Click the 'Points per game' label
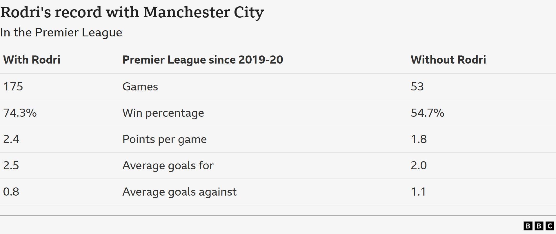The height and width of the screenshot is (234, 556). click(x=165, y=139)
